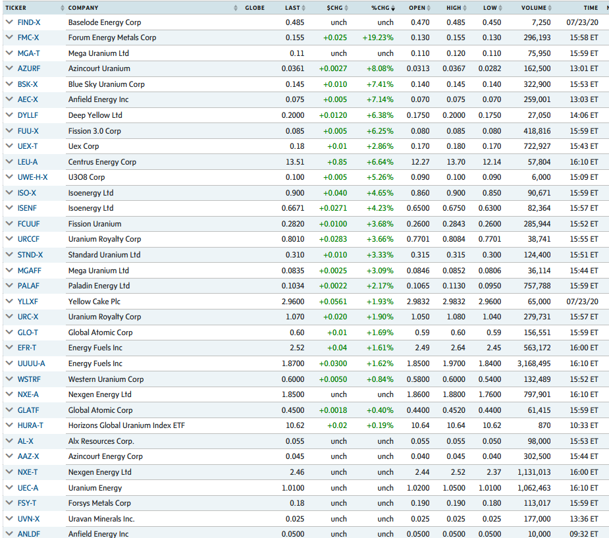Open the UEX-T ticker link
Viewport: 609px width, 538px height.
click(28, 146)
